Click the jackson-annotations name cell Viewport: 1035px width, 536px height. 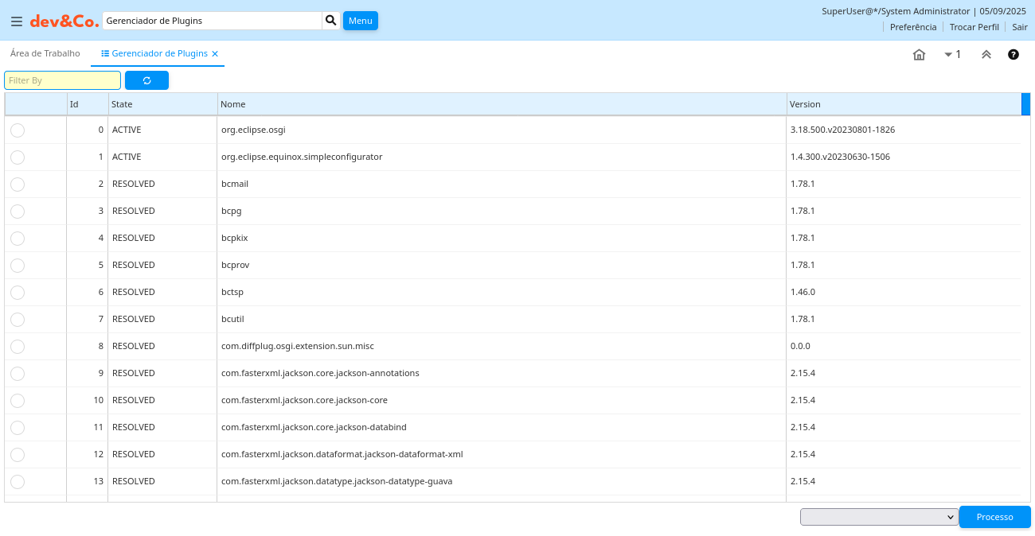pyautogui.click(x=502, y=373)
